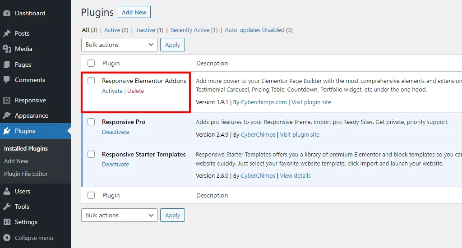
Task: View details of Responsive Starter Templates
Action: (295, 176)
